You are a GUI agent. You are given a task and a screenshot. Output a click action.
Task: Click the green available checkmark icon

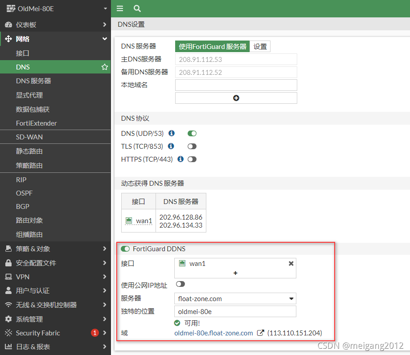[x=177, y=323]
